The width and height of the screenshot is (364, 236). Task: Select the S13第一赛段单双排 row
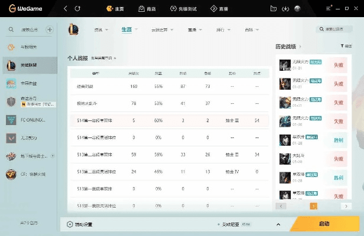[170, 189]
